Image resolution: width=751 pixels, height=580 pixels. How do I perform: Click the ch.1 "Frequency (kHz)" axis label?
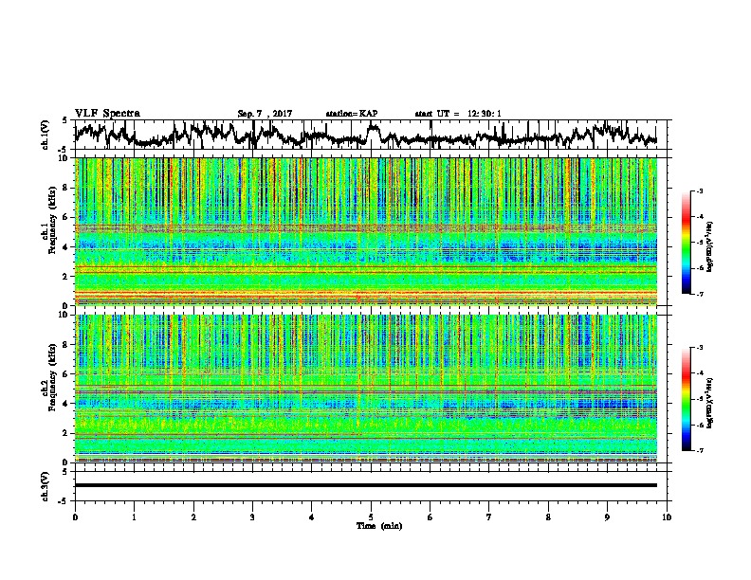(x=53, y=221)
